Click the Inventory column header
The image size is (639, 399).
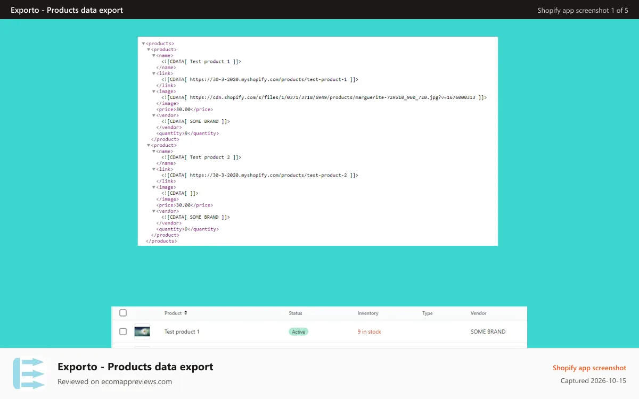point(368,313)
